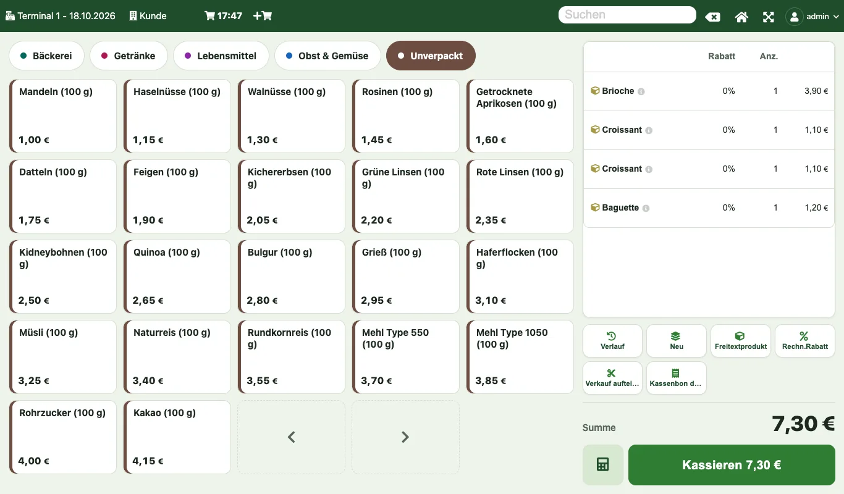The width and height of the screenshot is (844, 494).
Task: Add Mehl Type 1050 (100 g) product
Action: [x=520, y=357]
